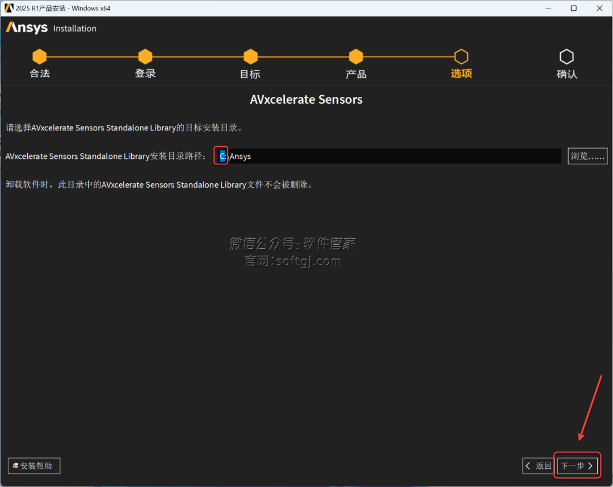Click the 合法 step label

click(x=40, y=74)
